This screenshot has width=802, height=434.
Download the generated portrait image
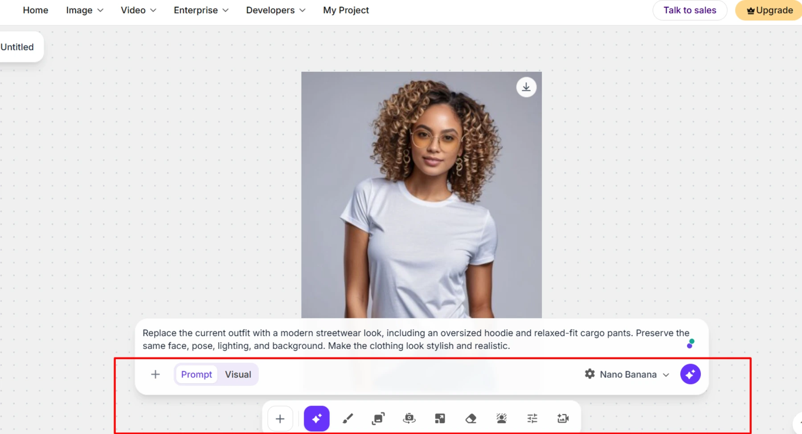[526, 87]
